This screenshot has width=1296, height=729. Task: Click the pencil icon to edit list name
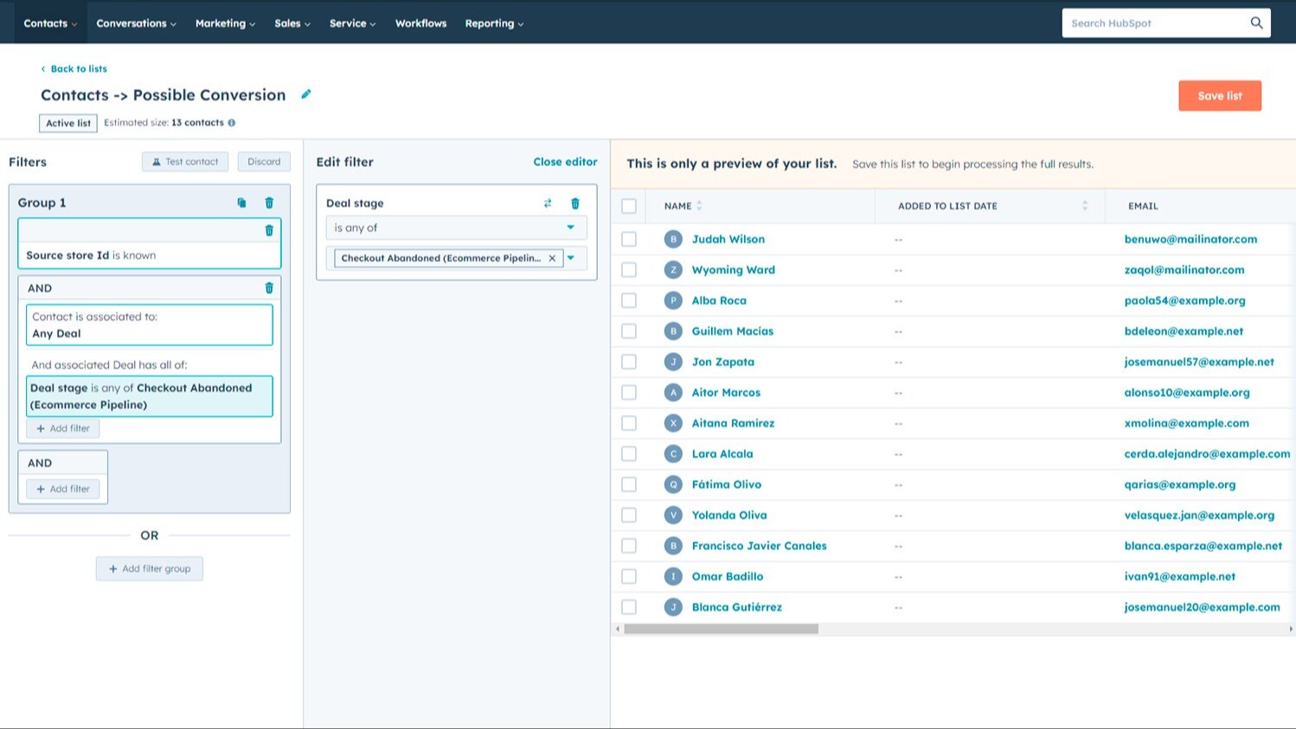[305, 94]
